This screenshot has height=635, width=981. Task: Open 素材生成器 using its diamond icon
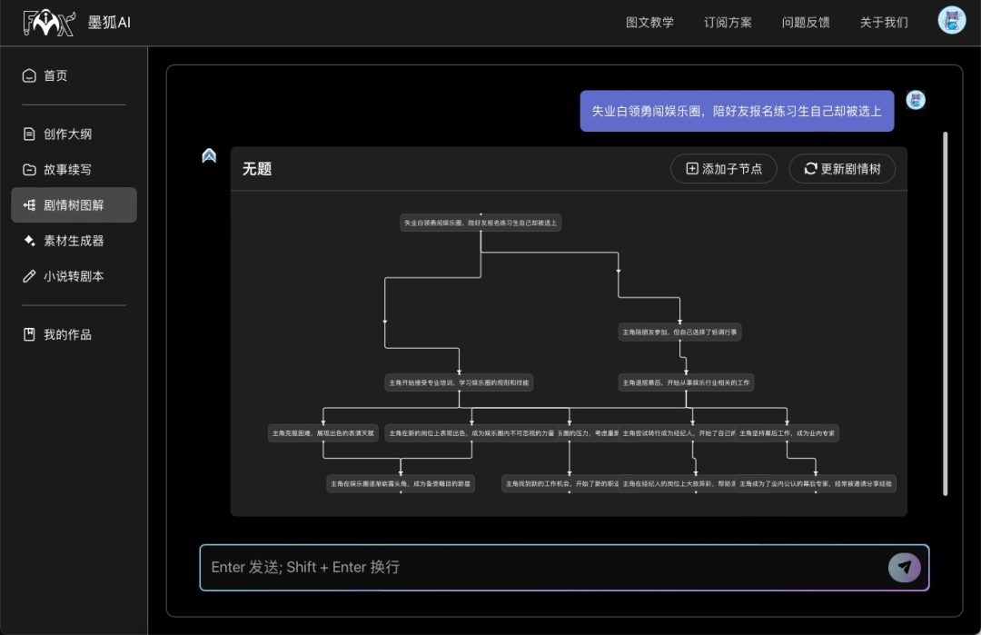point(30,241)
